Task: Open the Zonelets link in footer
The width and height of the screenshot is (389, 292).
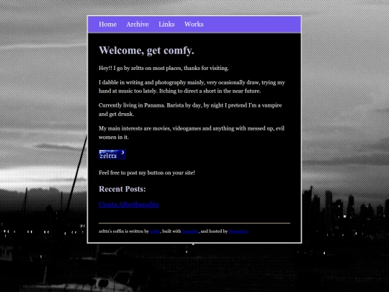Action: [x=190, y=231]
